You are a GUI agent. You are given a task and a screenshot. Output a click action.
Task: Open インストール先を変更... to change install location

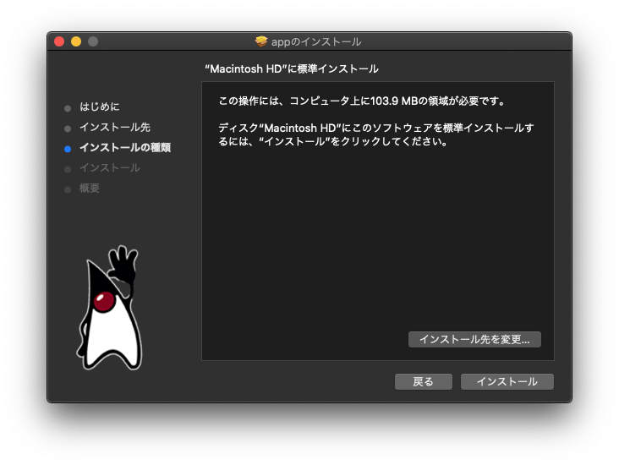pos(474,340)
